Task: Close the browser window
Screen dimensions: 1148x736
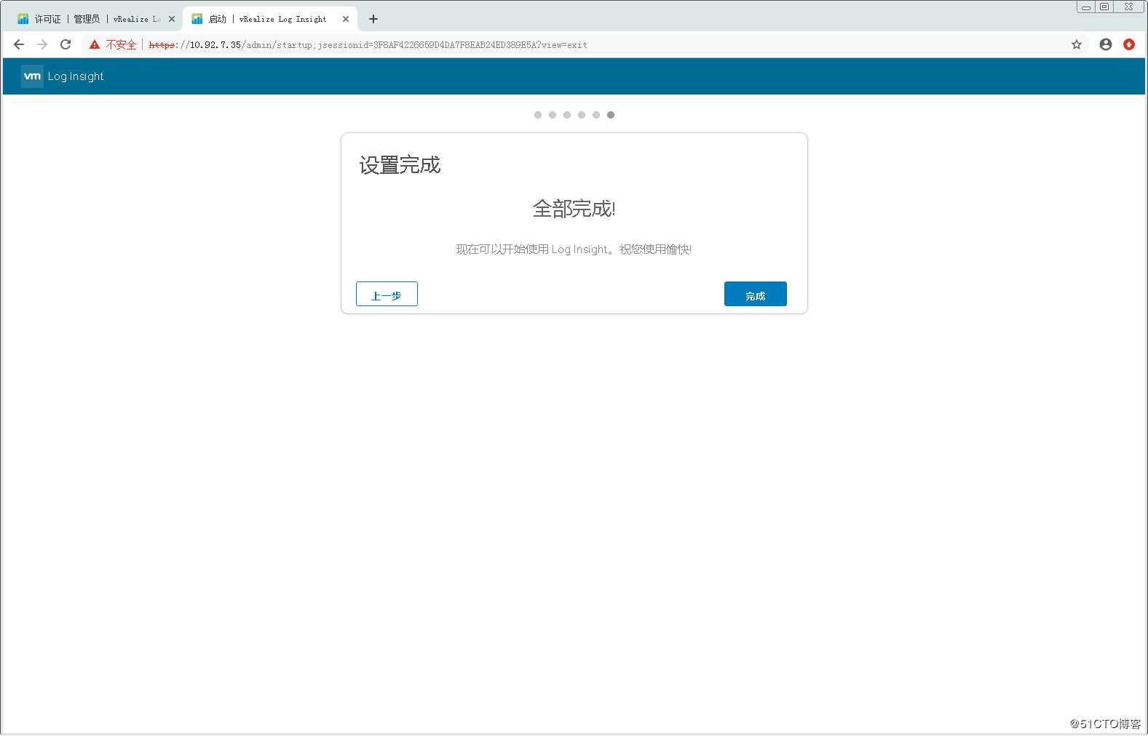Action: click(x=1129, y=7)
